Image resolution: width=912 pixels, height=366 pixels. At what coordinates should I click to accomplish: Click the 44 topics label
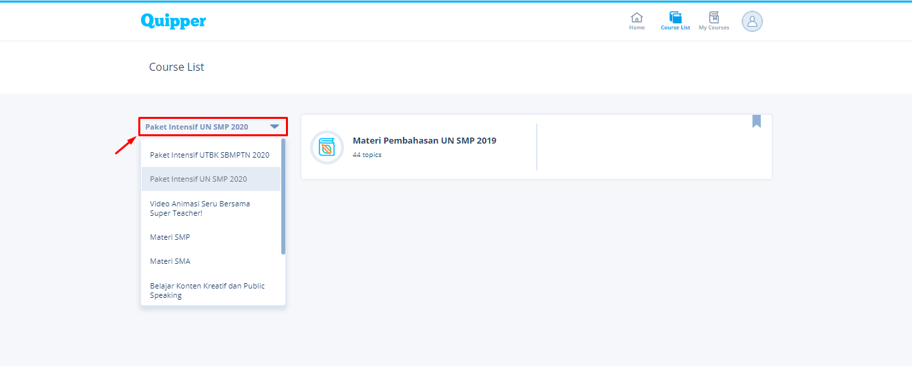[x=367, y=155]
